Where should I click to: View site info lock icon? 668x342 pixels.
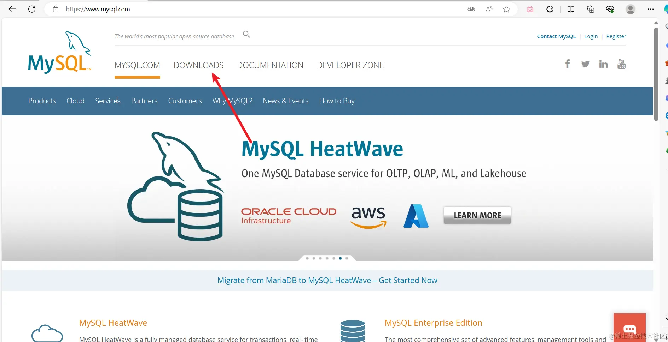pos(56,9)
